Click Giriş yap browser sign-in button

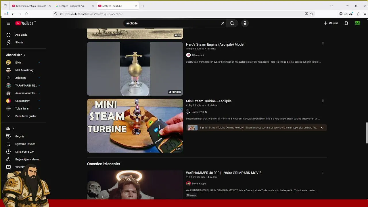pos(346,14)
